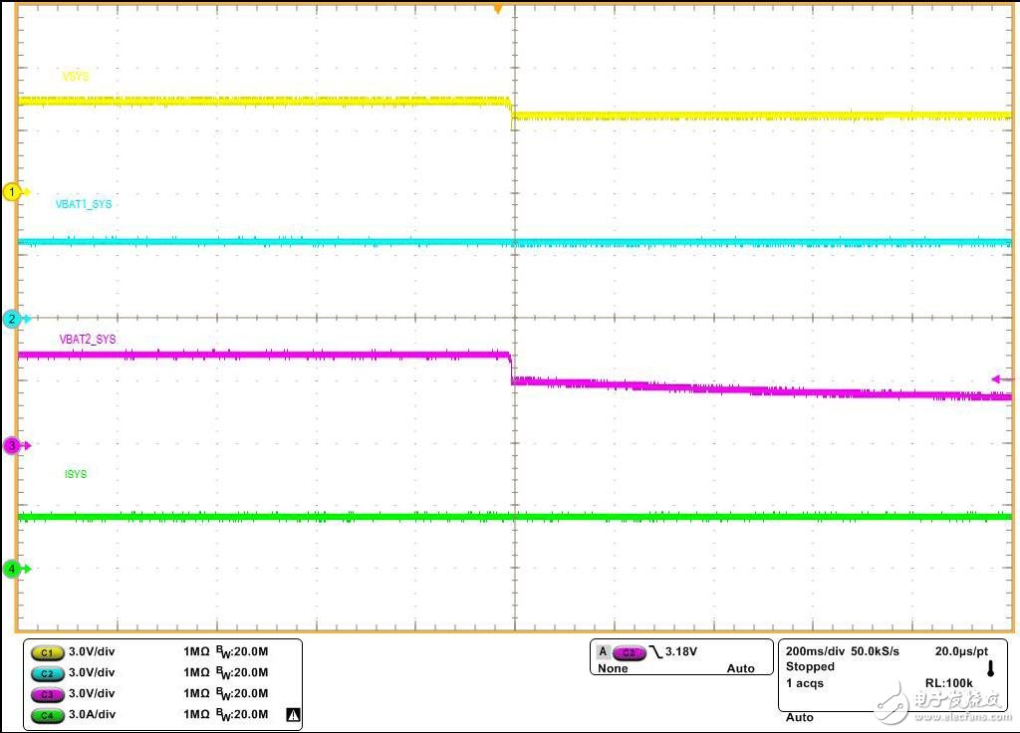Select the ISYS waveform label

coord(76,474)
